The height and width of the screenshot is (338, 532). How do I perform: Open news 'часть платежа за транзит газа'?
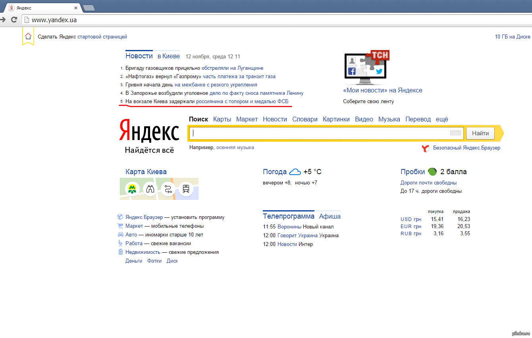239,76
